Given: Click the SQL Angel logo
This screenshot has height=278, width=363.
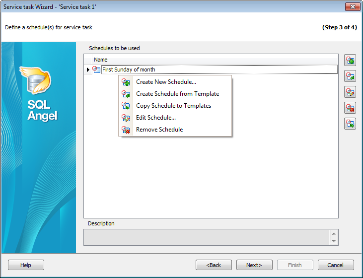Looking at the screenshot, I should (39, 93).
